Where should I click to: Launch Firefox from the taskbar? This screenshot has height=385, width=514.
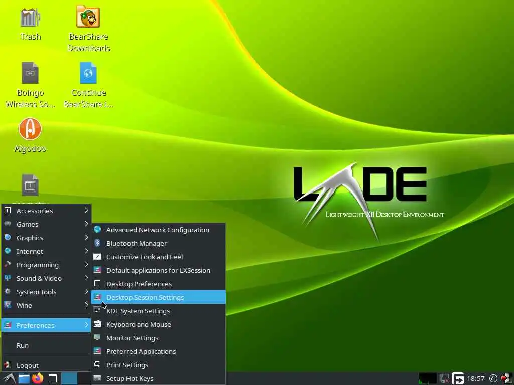pyautogui.click(x=38, y=378)
